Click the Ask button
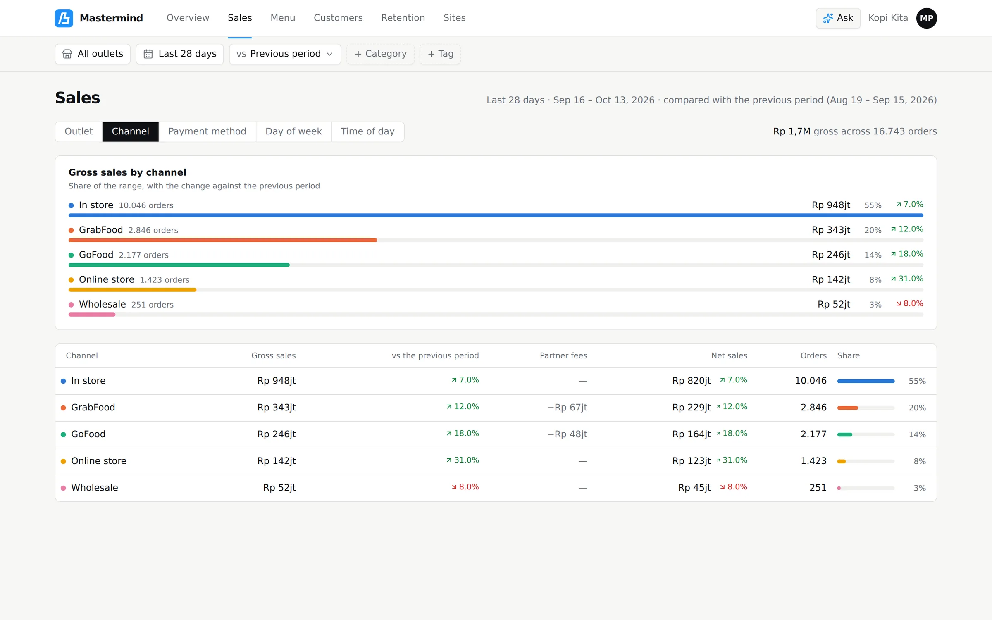992x620 pixels. coord(838,18)
